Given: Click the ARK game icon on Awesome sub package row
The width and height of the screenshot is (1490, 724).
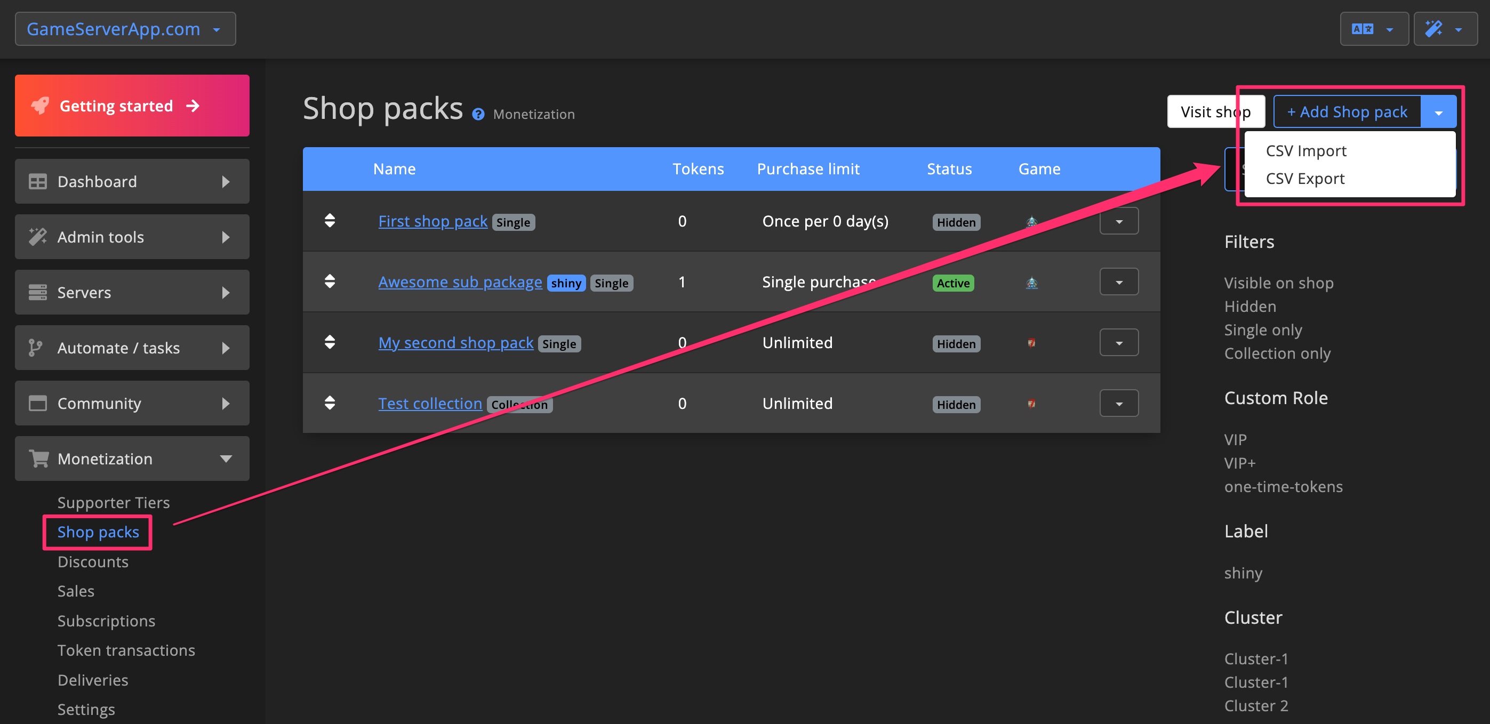Looking at the screenshot, I should (1031, 281).
